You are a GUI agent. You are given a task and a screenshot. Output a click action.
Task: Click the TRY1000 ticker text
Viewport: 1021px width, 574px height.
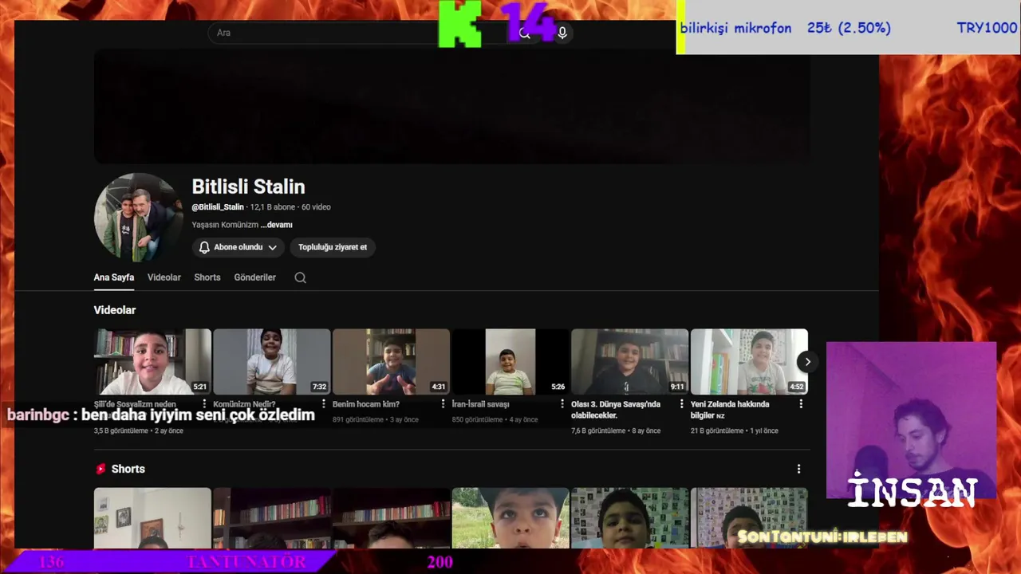pyautogui.click(x=987, y=28)
